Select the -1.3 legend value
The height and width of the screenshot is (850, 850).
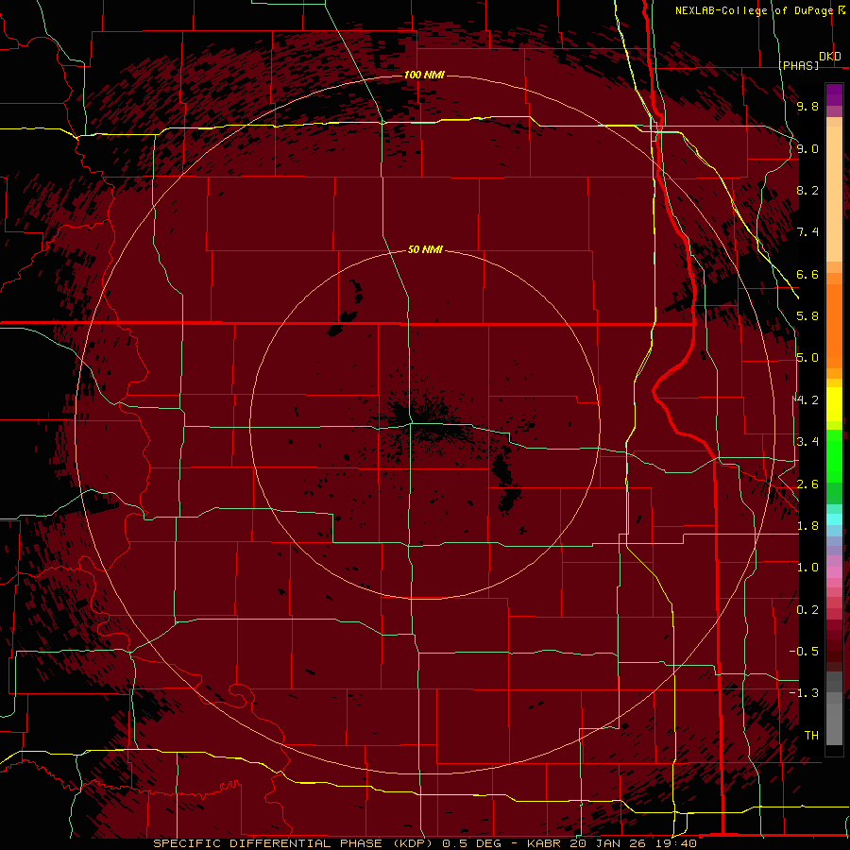804,693
